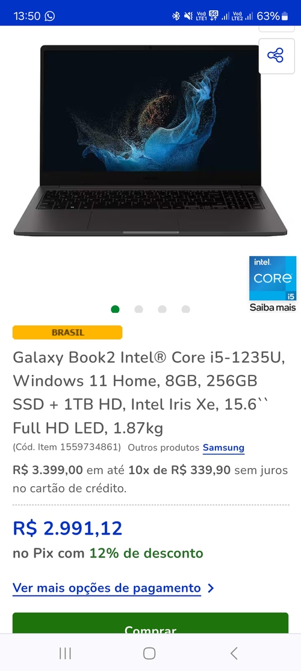The width and height of the screenshot is (301, 671).
Task: Open Ver mais opções de pagamento link
Action: (x=107, y=588)
